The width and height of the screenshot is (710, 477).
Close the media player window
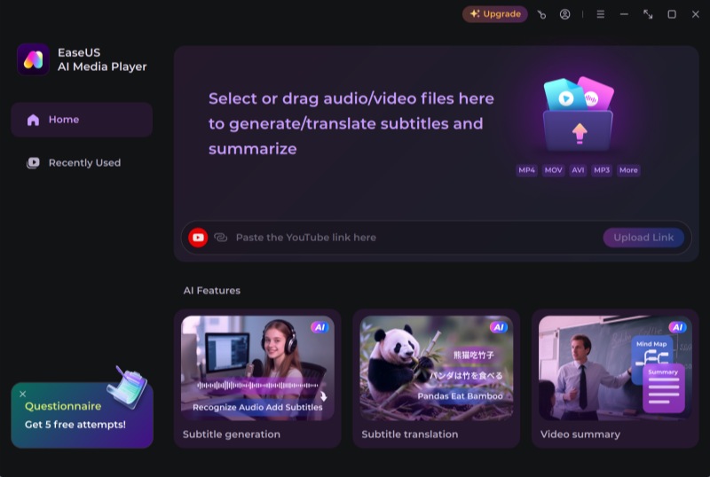[696, 14]
